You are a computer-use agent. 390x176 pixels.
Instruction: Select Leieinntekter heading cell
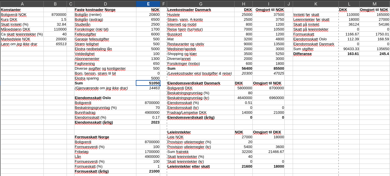[x=201, y=132]
